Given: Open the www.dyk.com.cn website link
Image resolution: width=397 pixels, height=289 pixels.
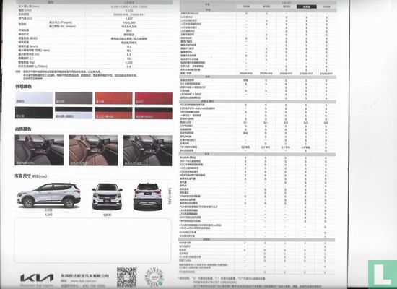Looking at the screenshot, I should (x=83, y=281).
